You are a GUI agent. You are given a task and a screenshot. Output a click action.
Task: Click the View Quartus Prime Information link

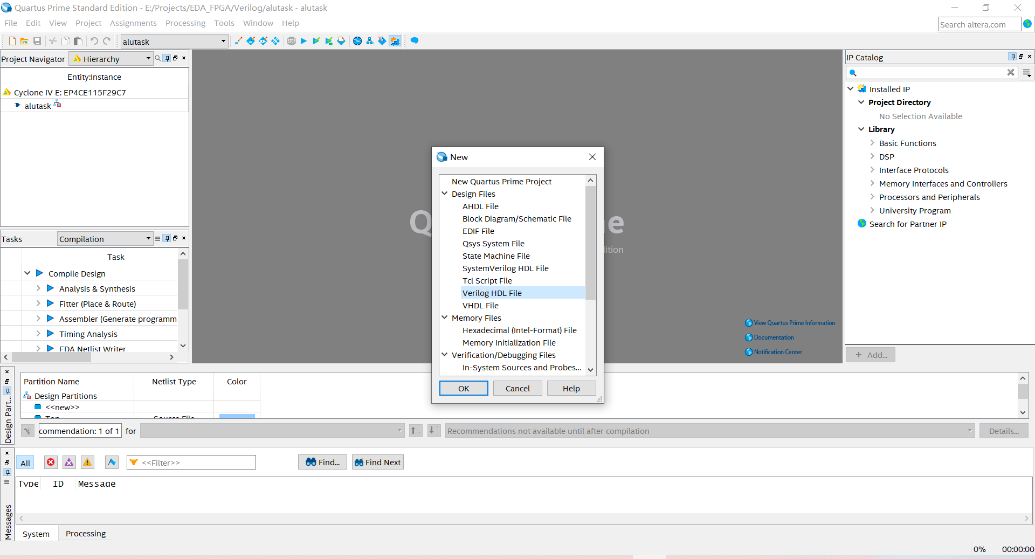click(793, 322)
